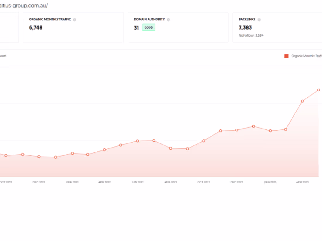This screenshot has width=322, height=241.
Task: Click the APR 2022 chart data point
Action: point(105,150)
